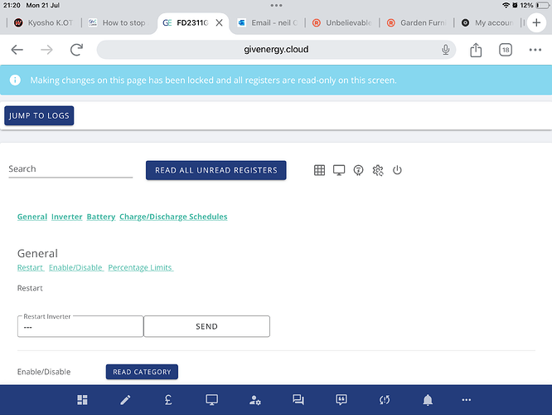Click the power icon in the toolbar
The height and width of the screenshot is (415, 552).
pyautogui.click(x=397, y=170)
